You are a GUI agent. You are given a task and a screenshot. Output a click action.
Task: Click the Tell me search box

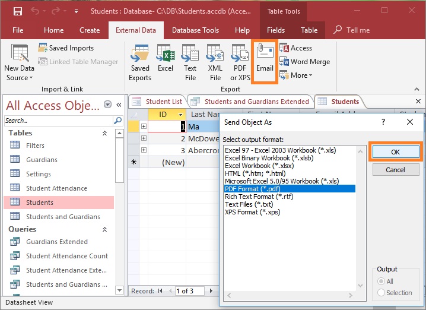click(352, 30)
